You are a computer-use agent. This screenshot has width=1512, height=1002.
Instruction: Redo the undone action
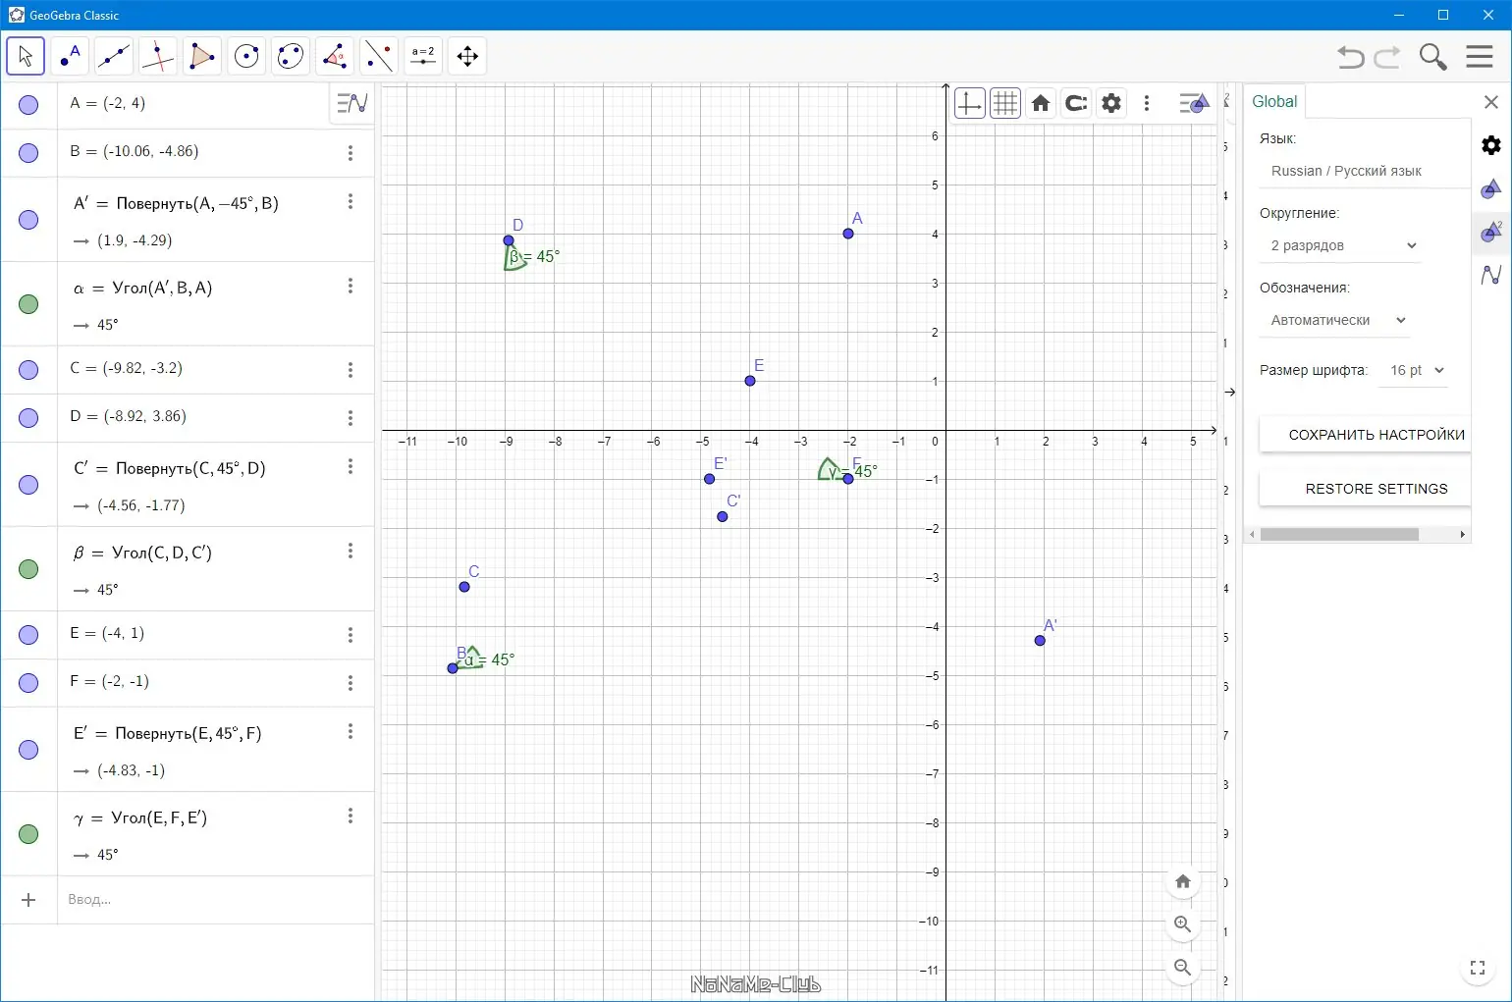point(1387,57)
